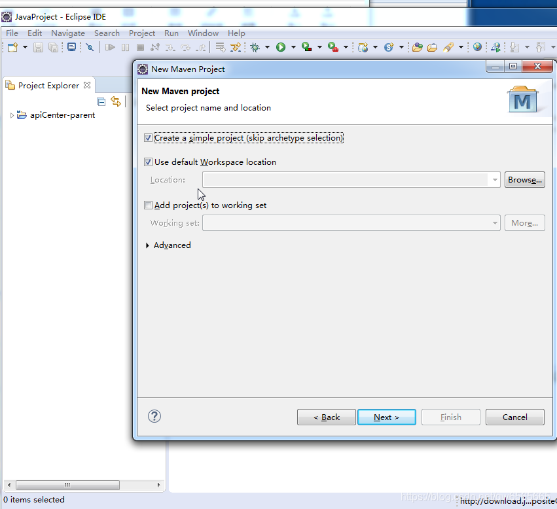Click the New Java Class icon
This screenshot has width=557, height=509.
(389, 47)
